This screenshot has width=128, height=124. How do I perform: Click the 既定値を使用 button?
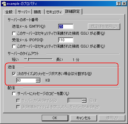tap(104, 26)
